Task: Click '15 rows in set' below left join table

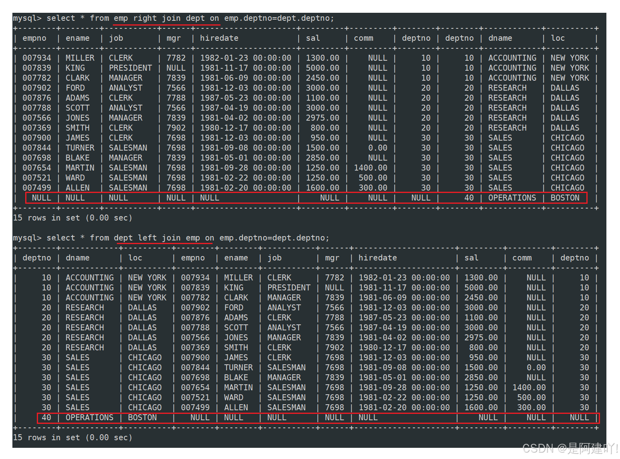Action: click(x=46, y=438)
